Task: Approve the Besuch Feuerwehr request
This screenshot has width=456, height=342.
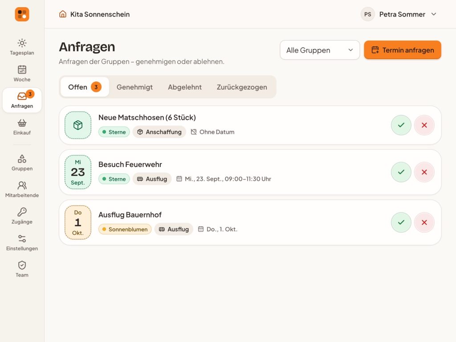Action: 401,172
